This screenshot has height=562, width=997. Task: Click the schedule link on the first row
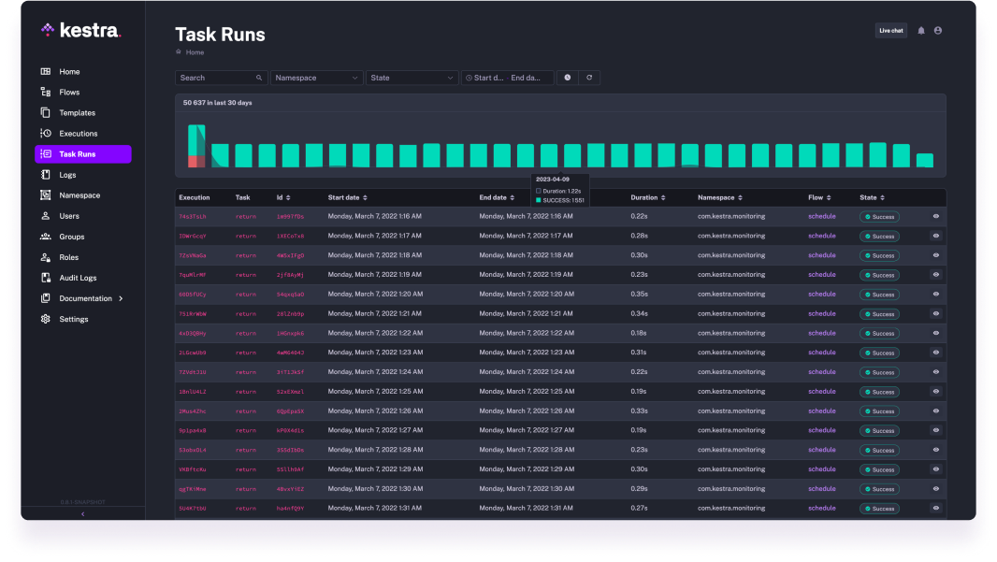pyautogui.click(x=820, y=216)
